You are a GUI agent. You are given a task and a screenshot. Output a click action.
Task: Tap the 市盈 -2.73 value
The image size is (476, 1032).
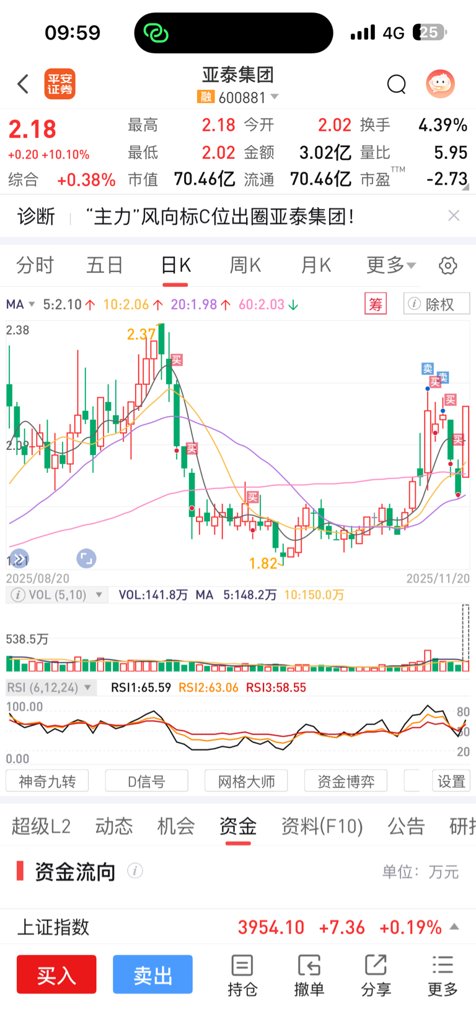(x=447, y=179)
